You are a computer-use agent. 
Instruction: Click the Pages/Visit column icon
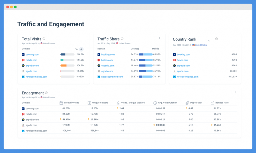click(187, 103)
